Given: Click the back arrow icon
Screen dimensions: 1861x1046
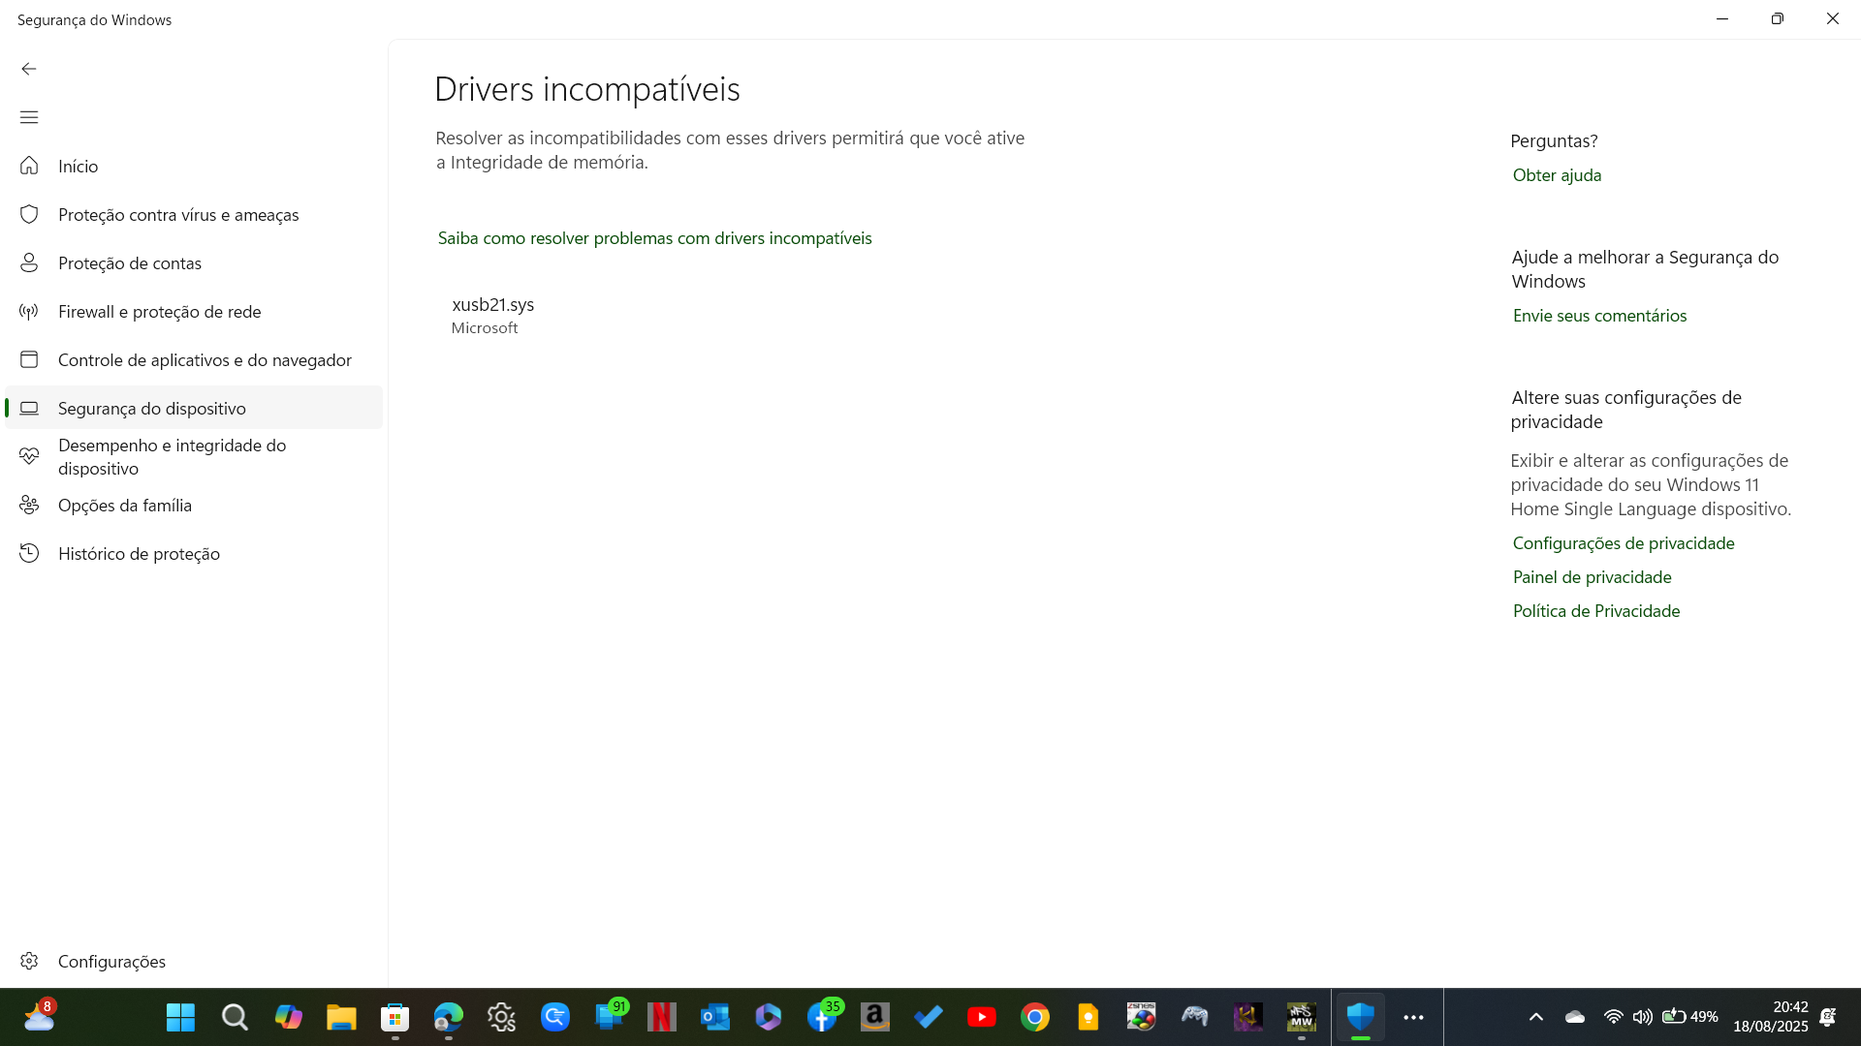Looking at the screenshot, I should coord(29,69).
